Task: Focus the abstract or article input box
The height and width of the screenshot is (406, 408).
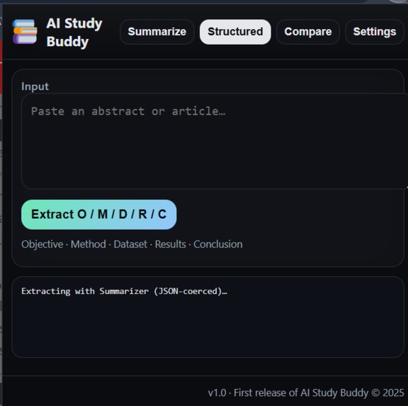Action: click(215, 141)
